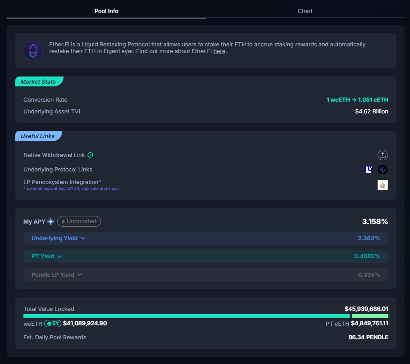This screenshot has height=364, width=410.
Task: Click the 0.4585% PT Yield value
Action: tap(367, 256)
